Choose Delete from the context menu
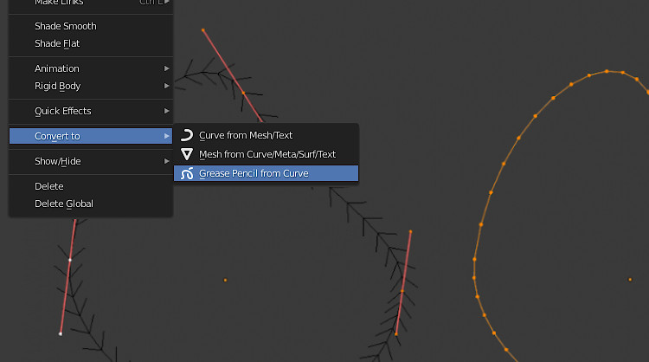This screenshot has height=362, width=649. (x=49, y=186)
